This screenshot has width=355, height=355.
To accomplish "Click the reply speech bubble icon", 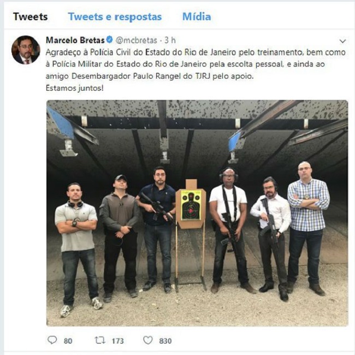I will (x=52, y=340).
